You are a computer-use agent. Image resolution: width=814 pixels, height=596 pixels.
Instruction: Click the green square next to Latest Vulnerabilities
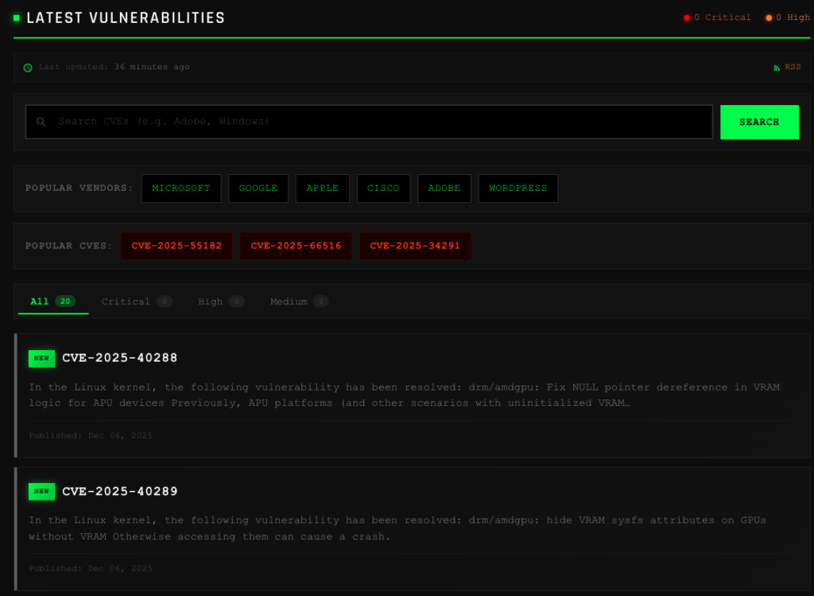(17, 18)
